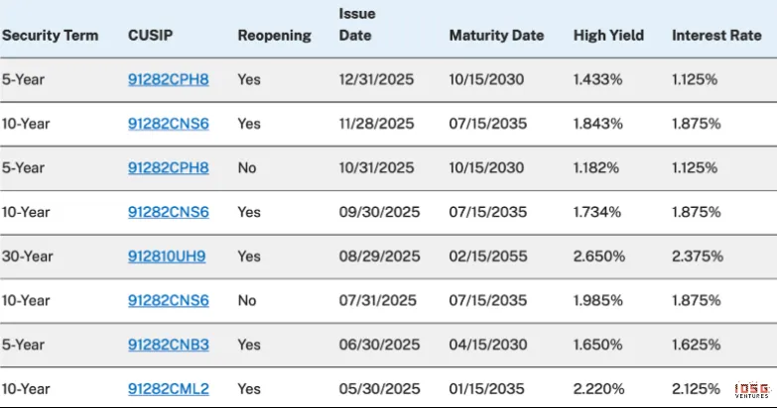Select the High Yield column header

pos(608,36)
